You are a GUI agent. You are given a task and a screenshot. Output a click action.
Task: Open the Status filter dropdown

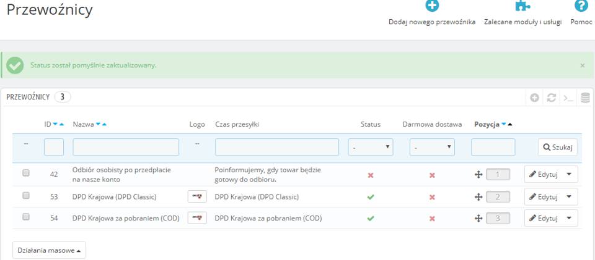(371, 147)
